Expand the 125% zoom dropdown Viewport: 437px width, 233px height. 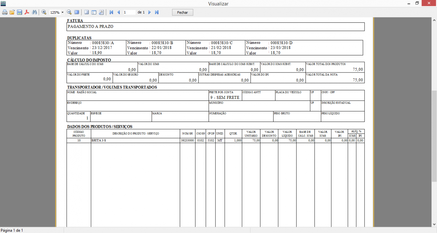[63, 12]
